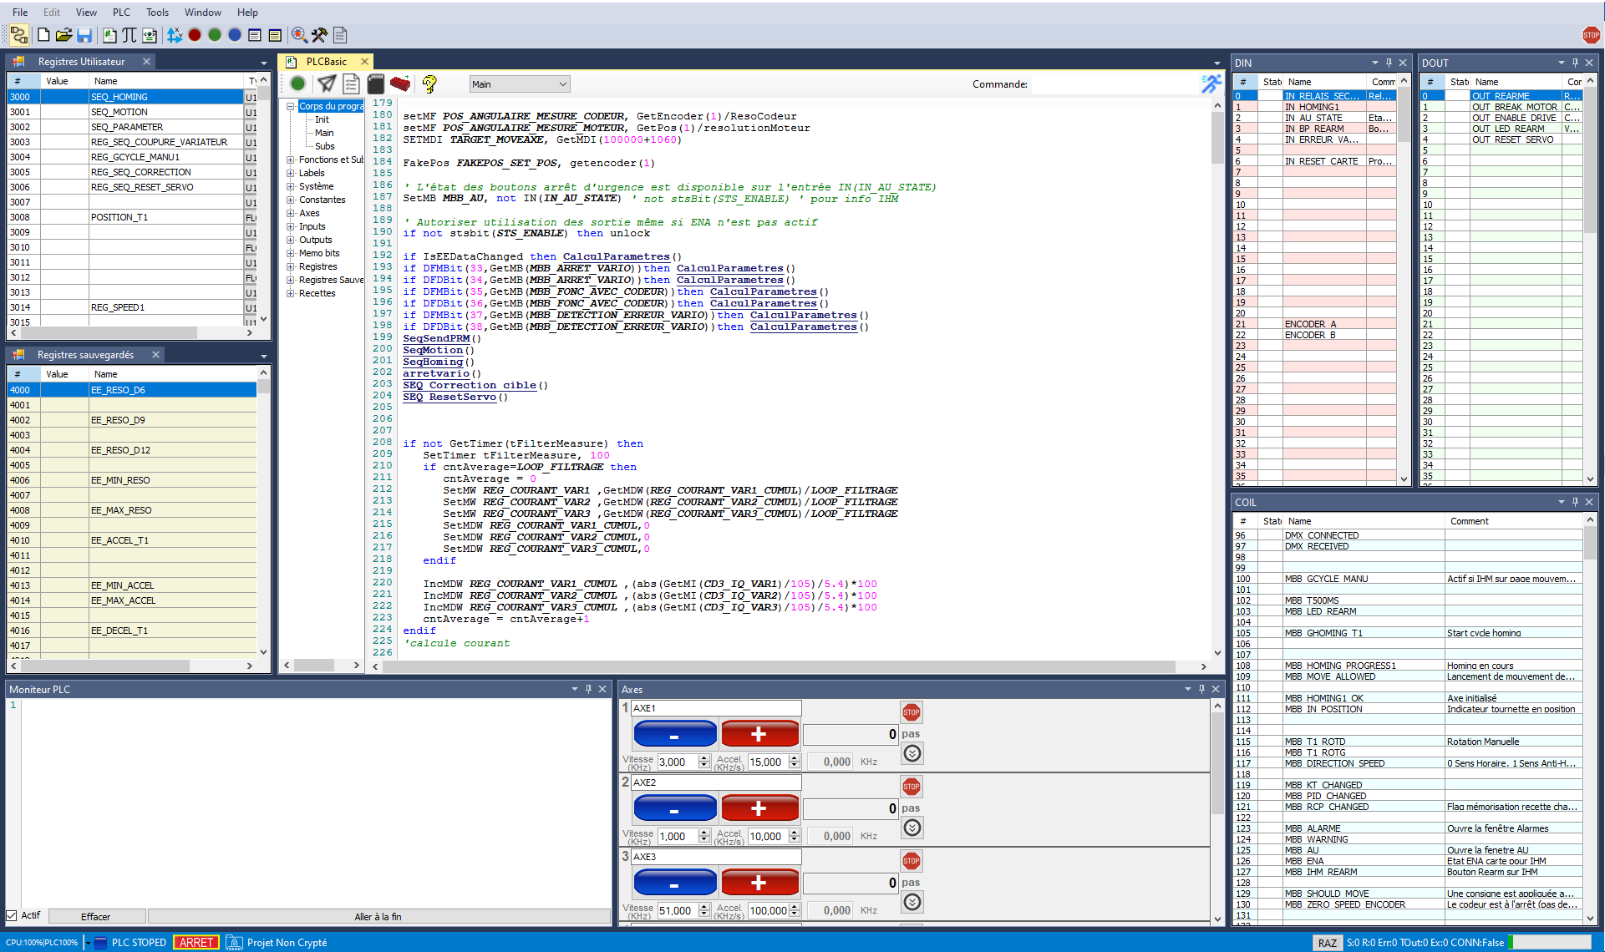Viewport: 1605px width, 952px height.
Task: Click the COIL panel vertical scrollbar
Action: point(1590,719)
